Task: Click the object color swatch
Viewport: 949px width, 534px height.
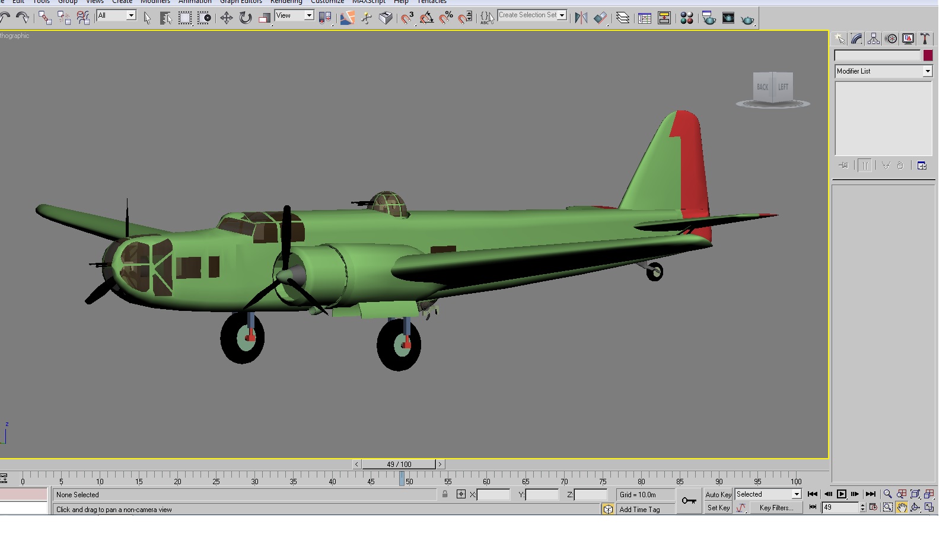Action: click(928, 55)
